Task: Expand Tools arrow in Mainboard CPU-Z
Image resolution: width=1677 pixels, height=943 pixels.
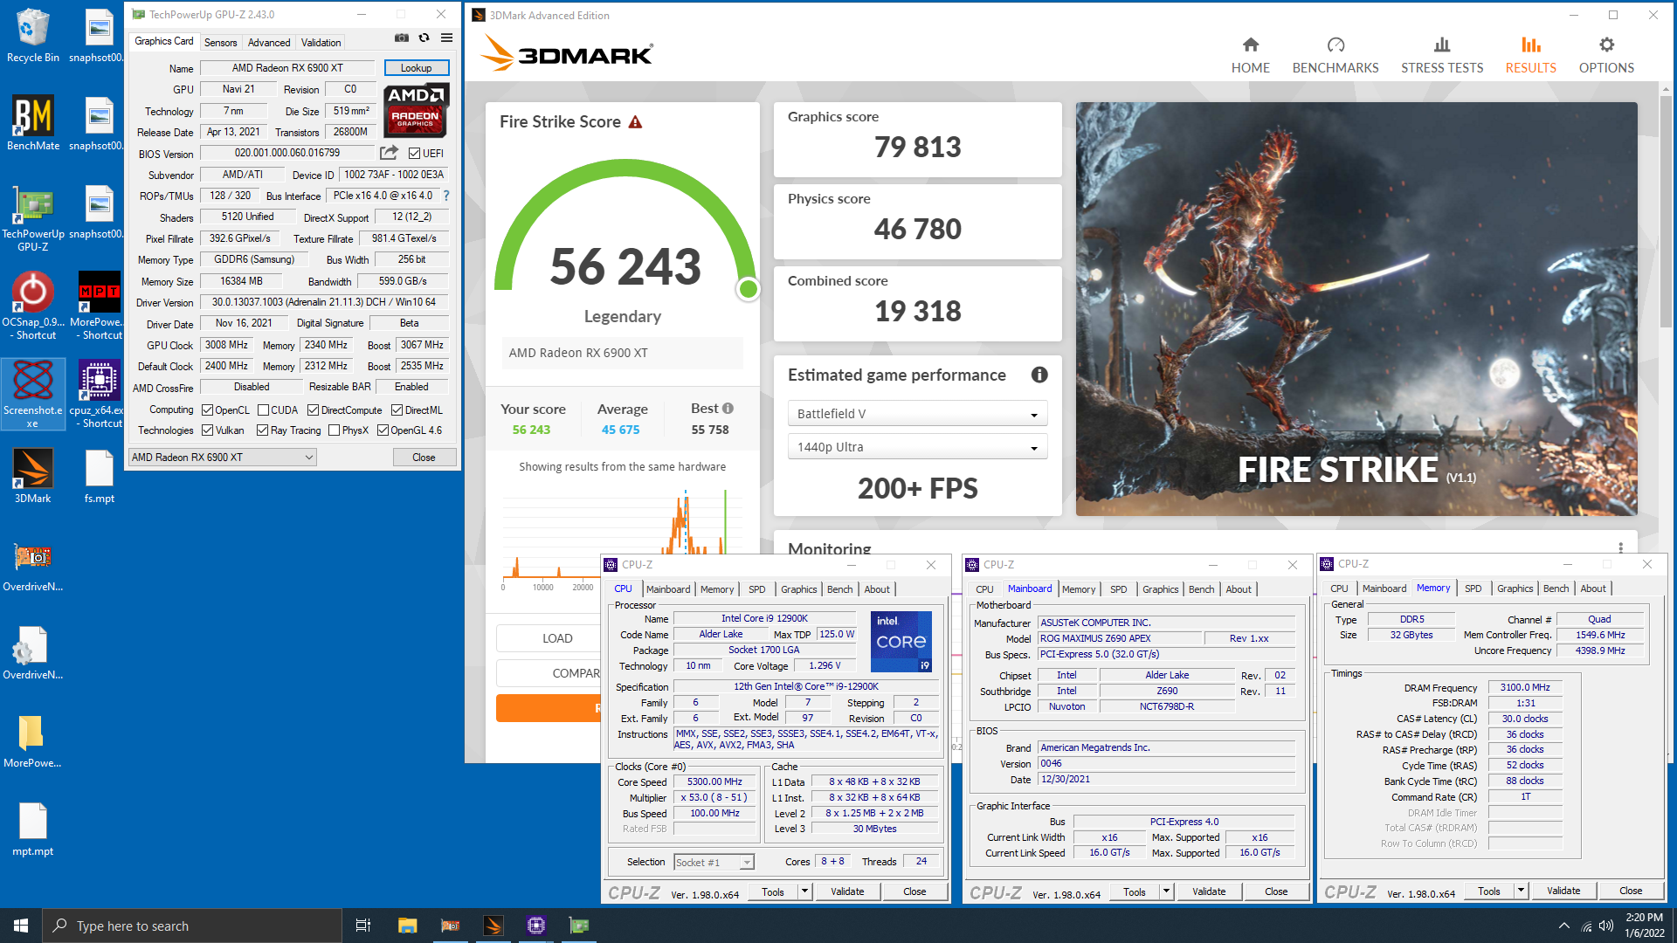Action: click(1166, 891)
